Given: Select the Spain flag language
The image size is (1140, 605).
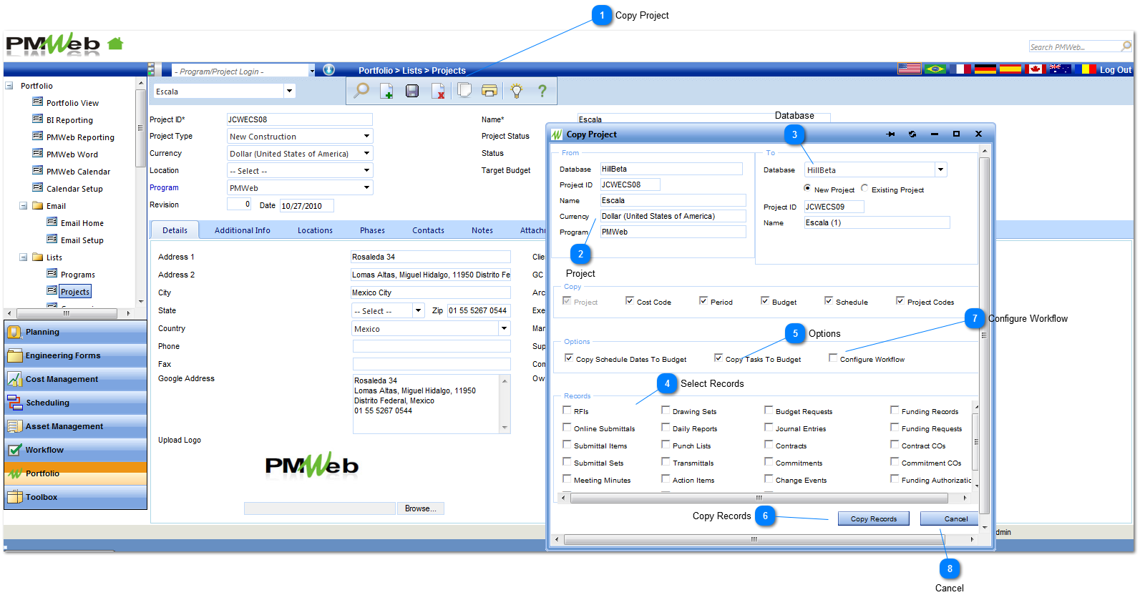Looking at the screenshot, I should pyautogui.click(x=1010, y=69).
